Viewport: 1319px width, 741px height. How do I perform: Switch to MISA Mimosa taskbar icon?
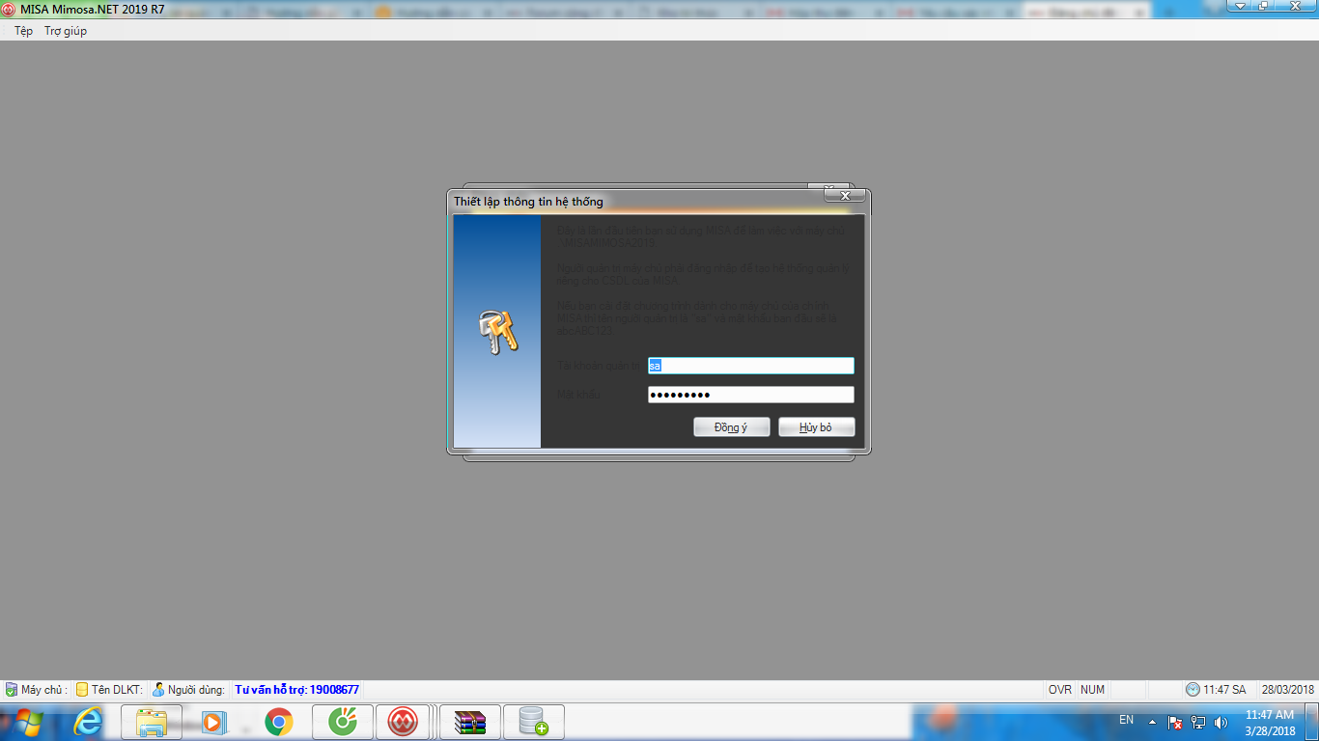(403, 722)
